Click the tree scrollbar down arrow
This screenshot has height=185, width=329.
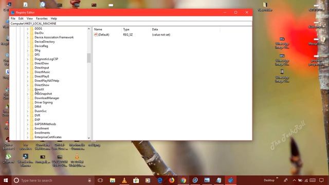point(89,138)
